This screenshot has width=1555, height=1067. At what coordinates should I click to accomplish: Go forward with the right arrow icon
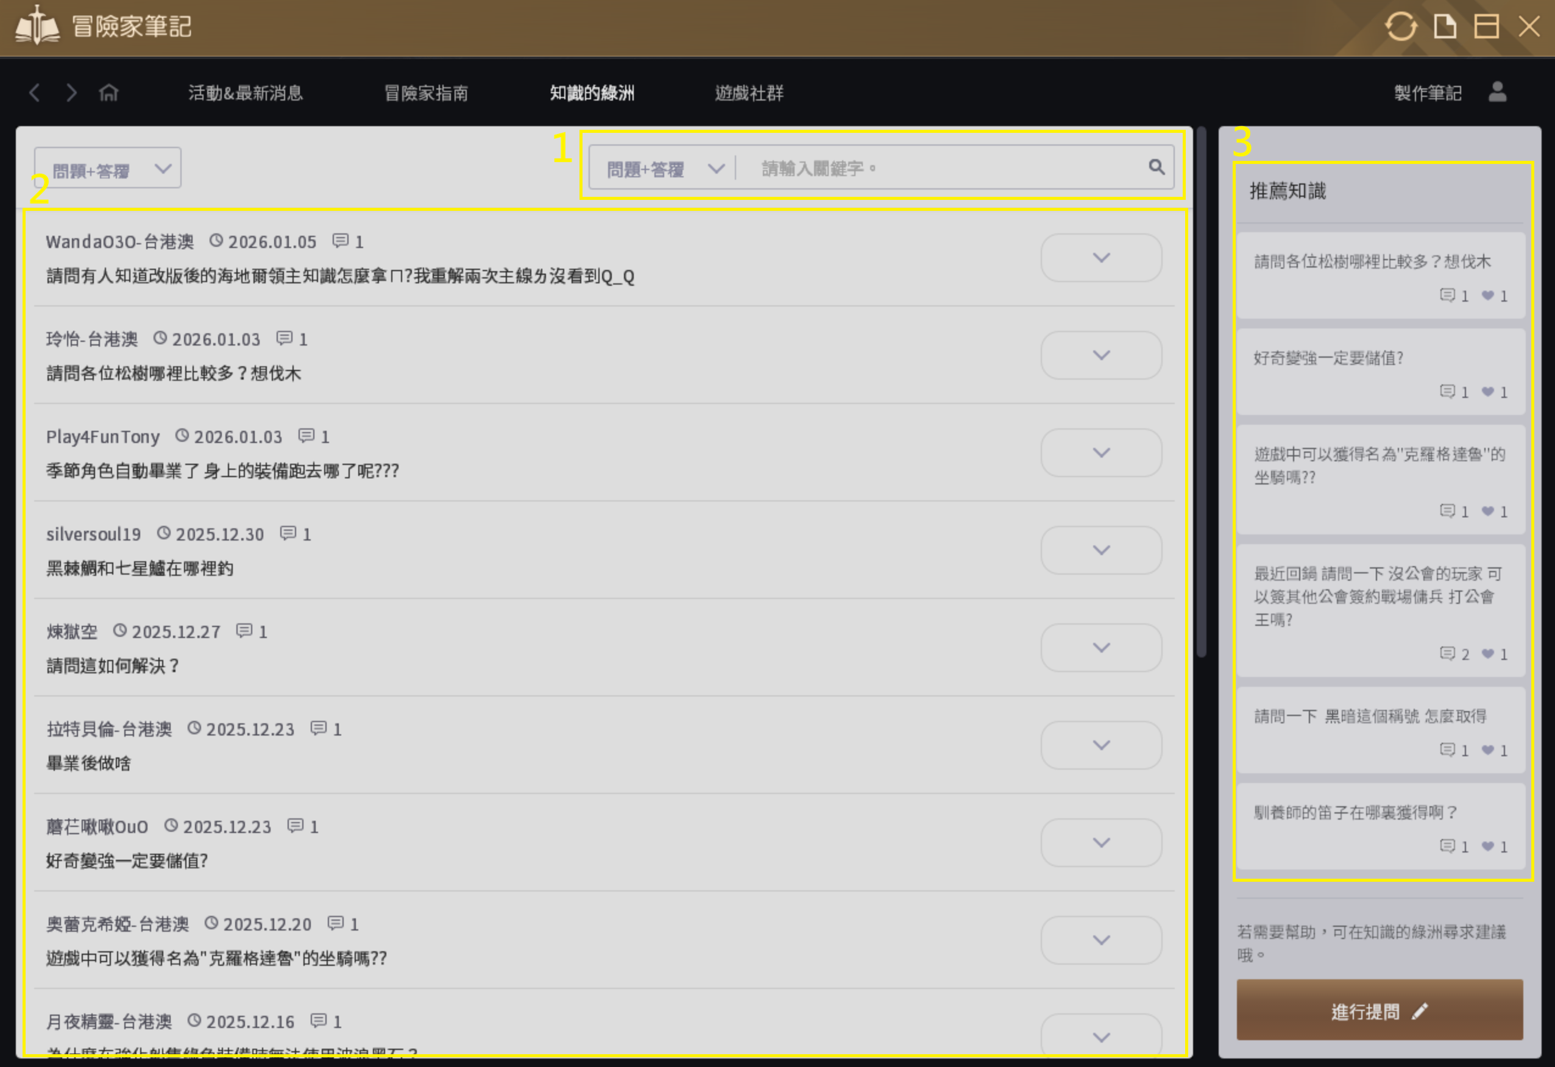(x=71, y=92)
